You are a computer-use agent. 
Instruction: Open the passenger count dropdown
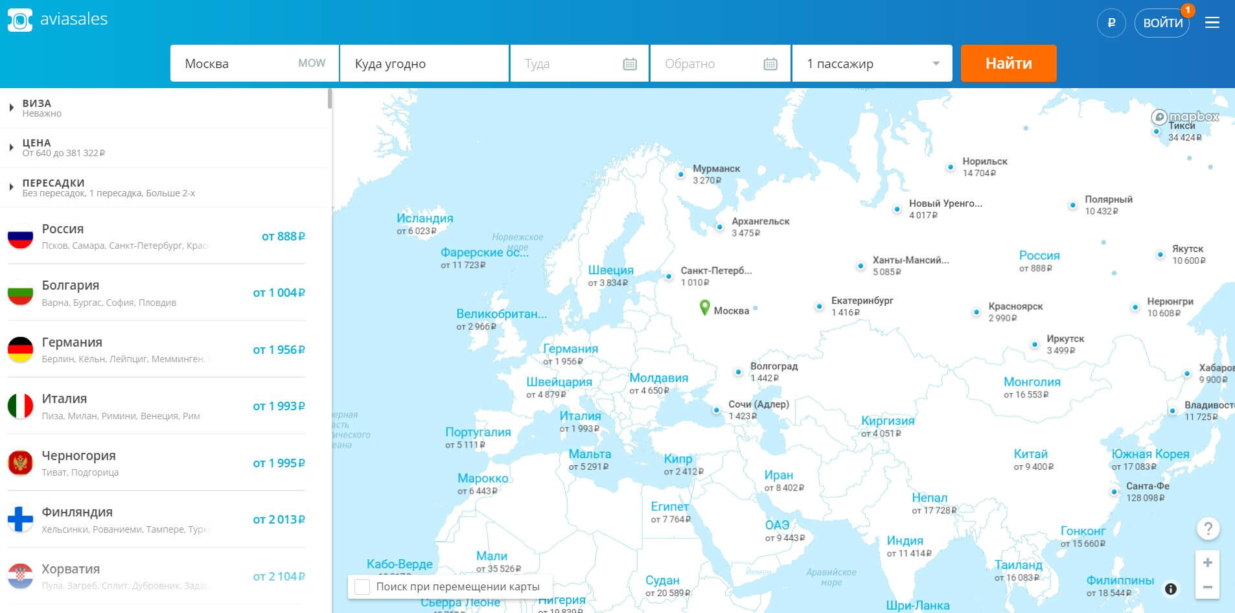pos(871,64)
